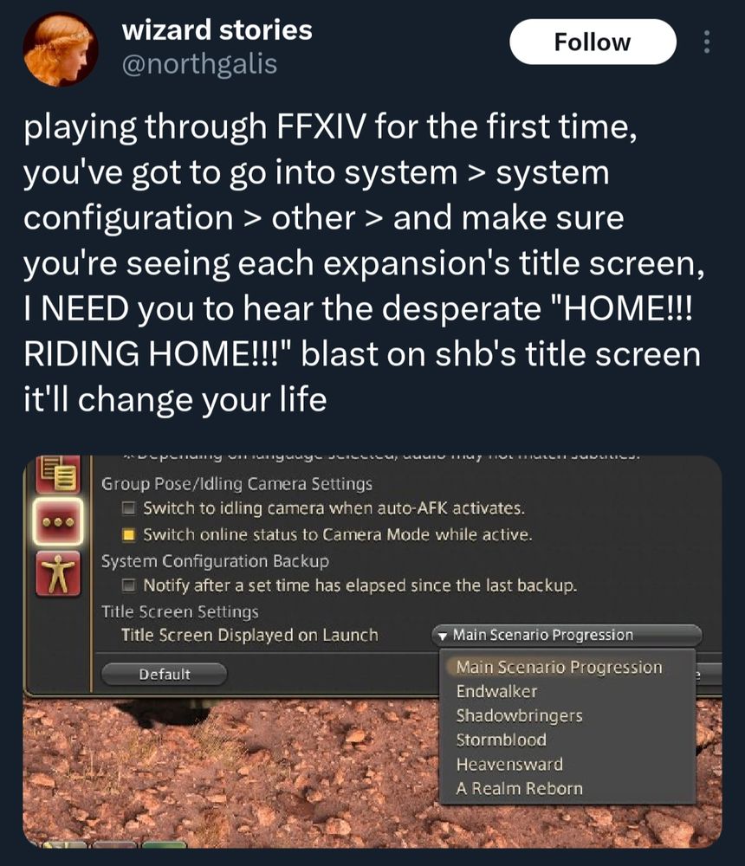745x866 pixels.
Task: Open the attached settings screenshot image
Action: click(372, 652)
